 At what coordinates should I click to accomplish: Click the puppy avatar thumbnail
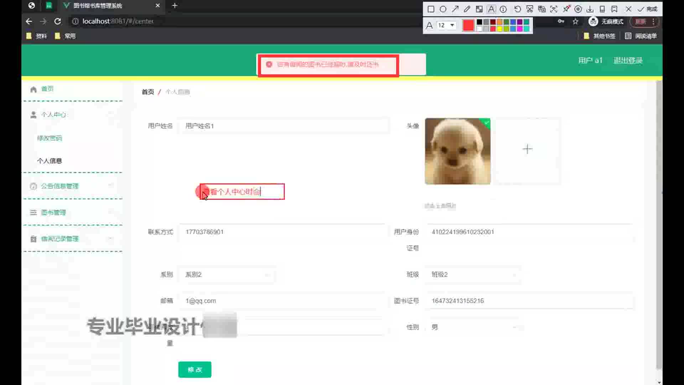click(x=458, y=151)
